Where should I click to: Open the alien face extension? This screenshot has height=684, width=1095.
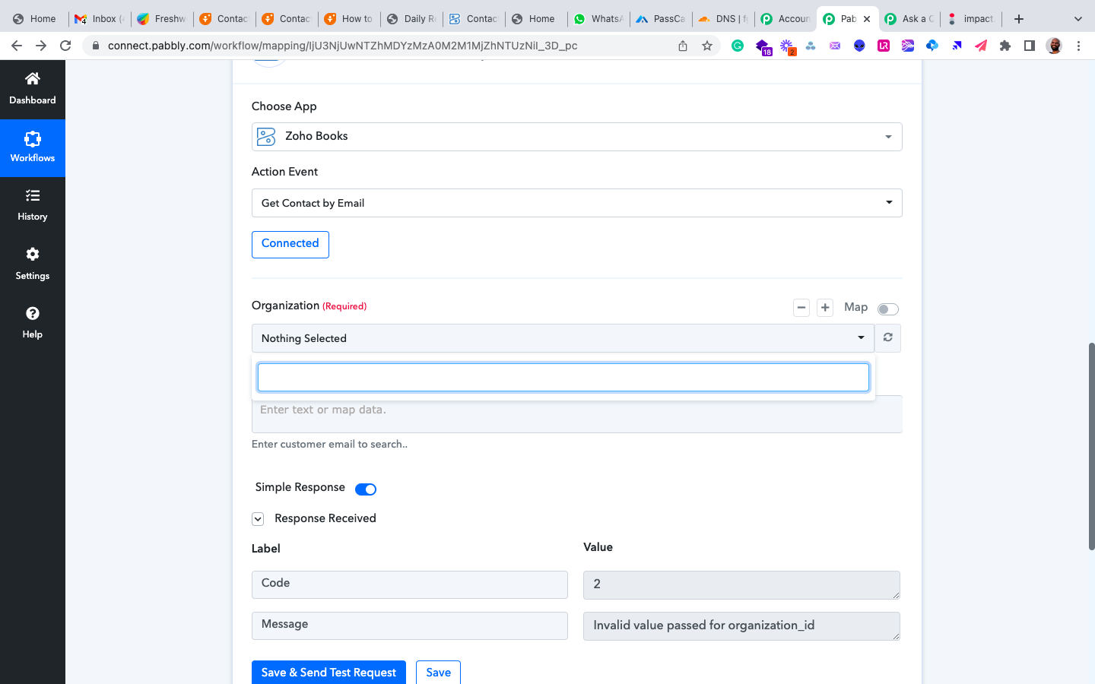859,46
